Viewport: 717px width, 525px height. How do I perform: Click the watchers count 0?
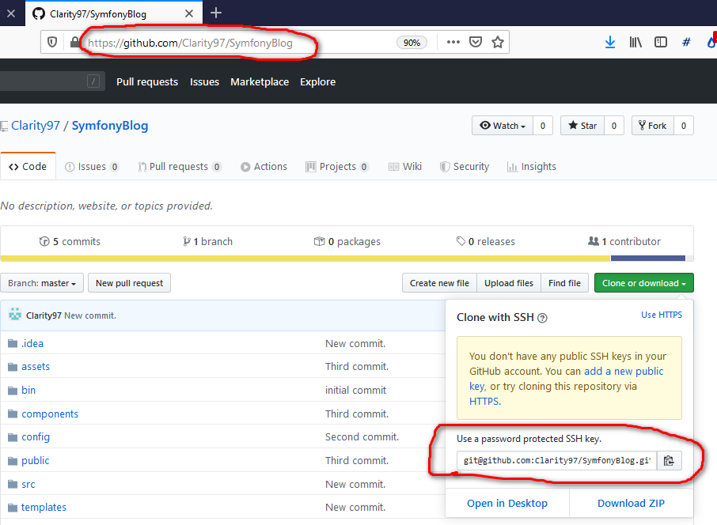tap(543, 126)
